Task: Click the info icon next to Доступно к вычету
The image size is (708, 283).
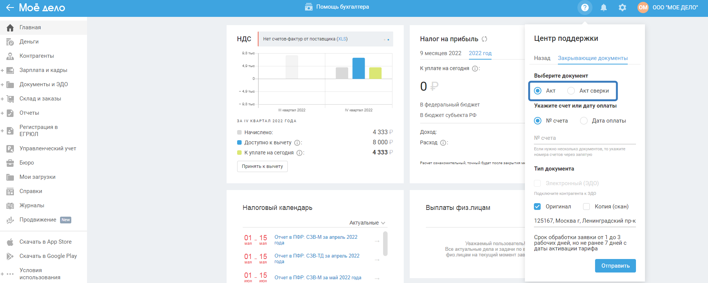Action: coord(297,143)
